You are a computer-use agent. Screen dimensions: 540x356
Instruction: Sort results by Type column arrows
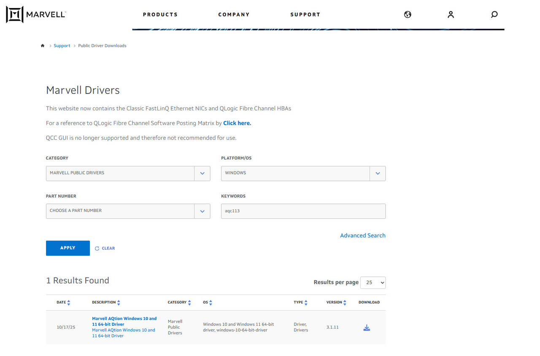point(306,302)
